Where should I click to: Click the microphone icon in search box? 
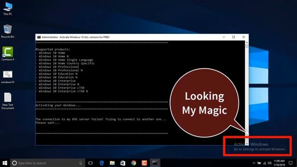point(81,163)
